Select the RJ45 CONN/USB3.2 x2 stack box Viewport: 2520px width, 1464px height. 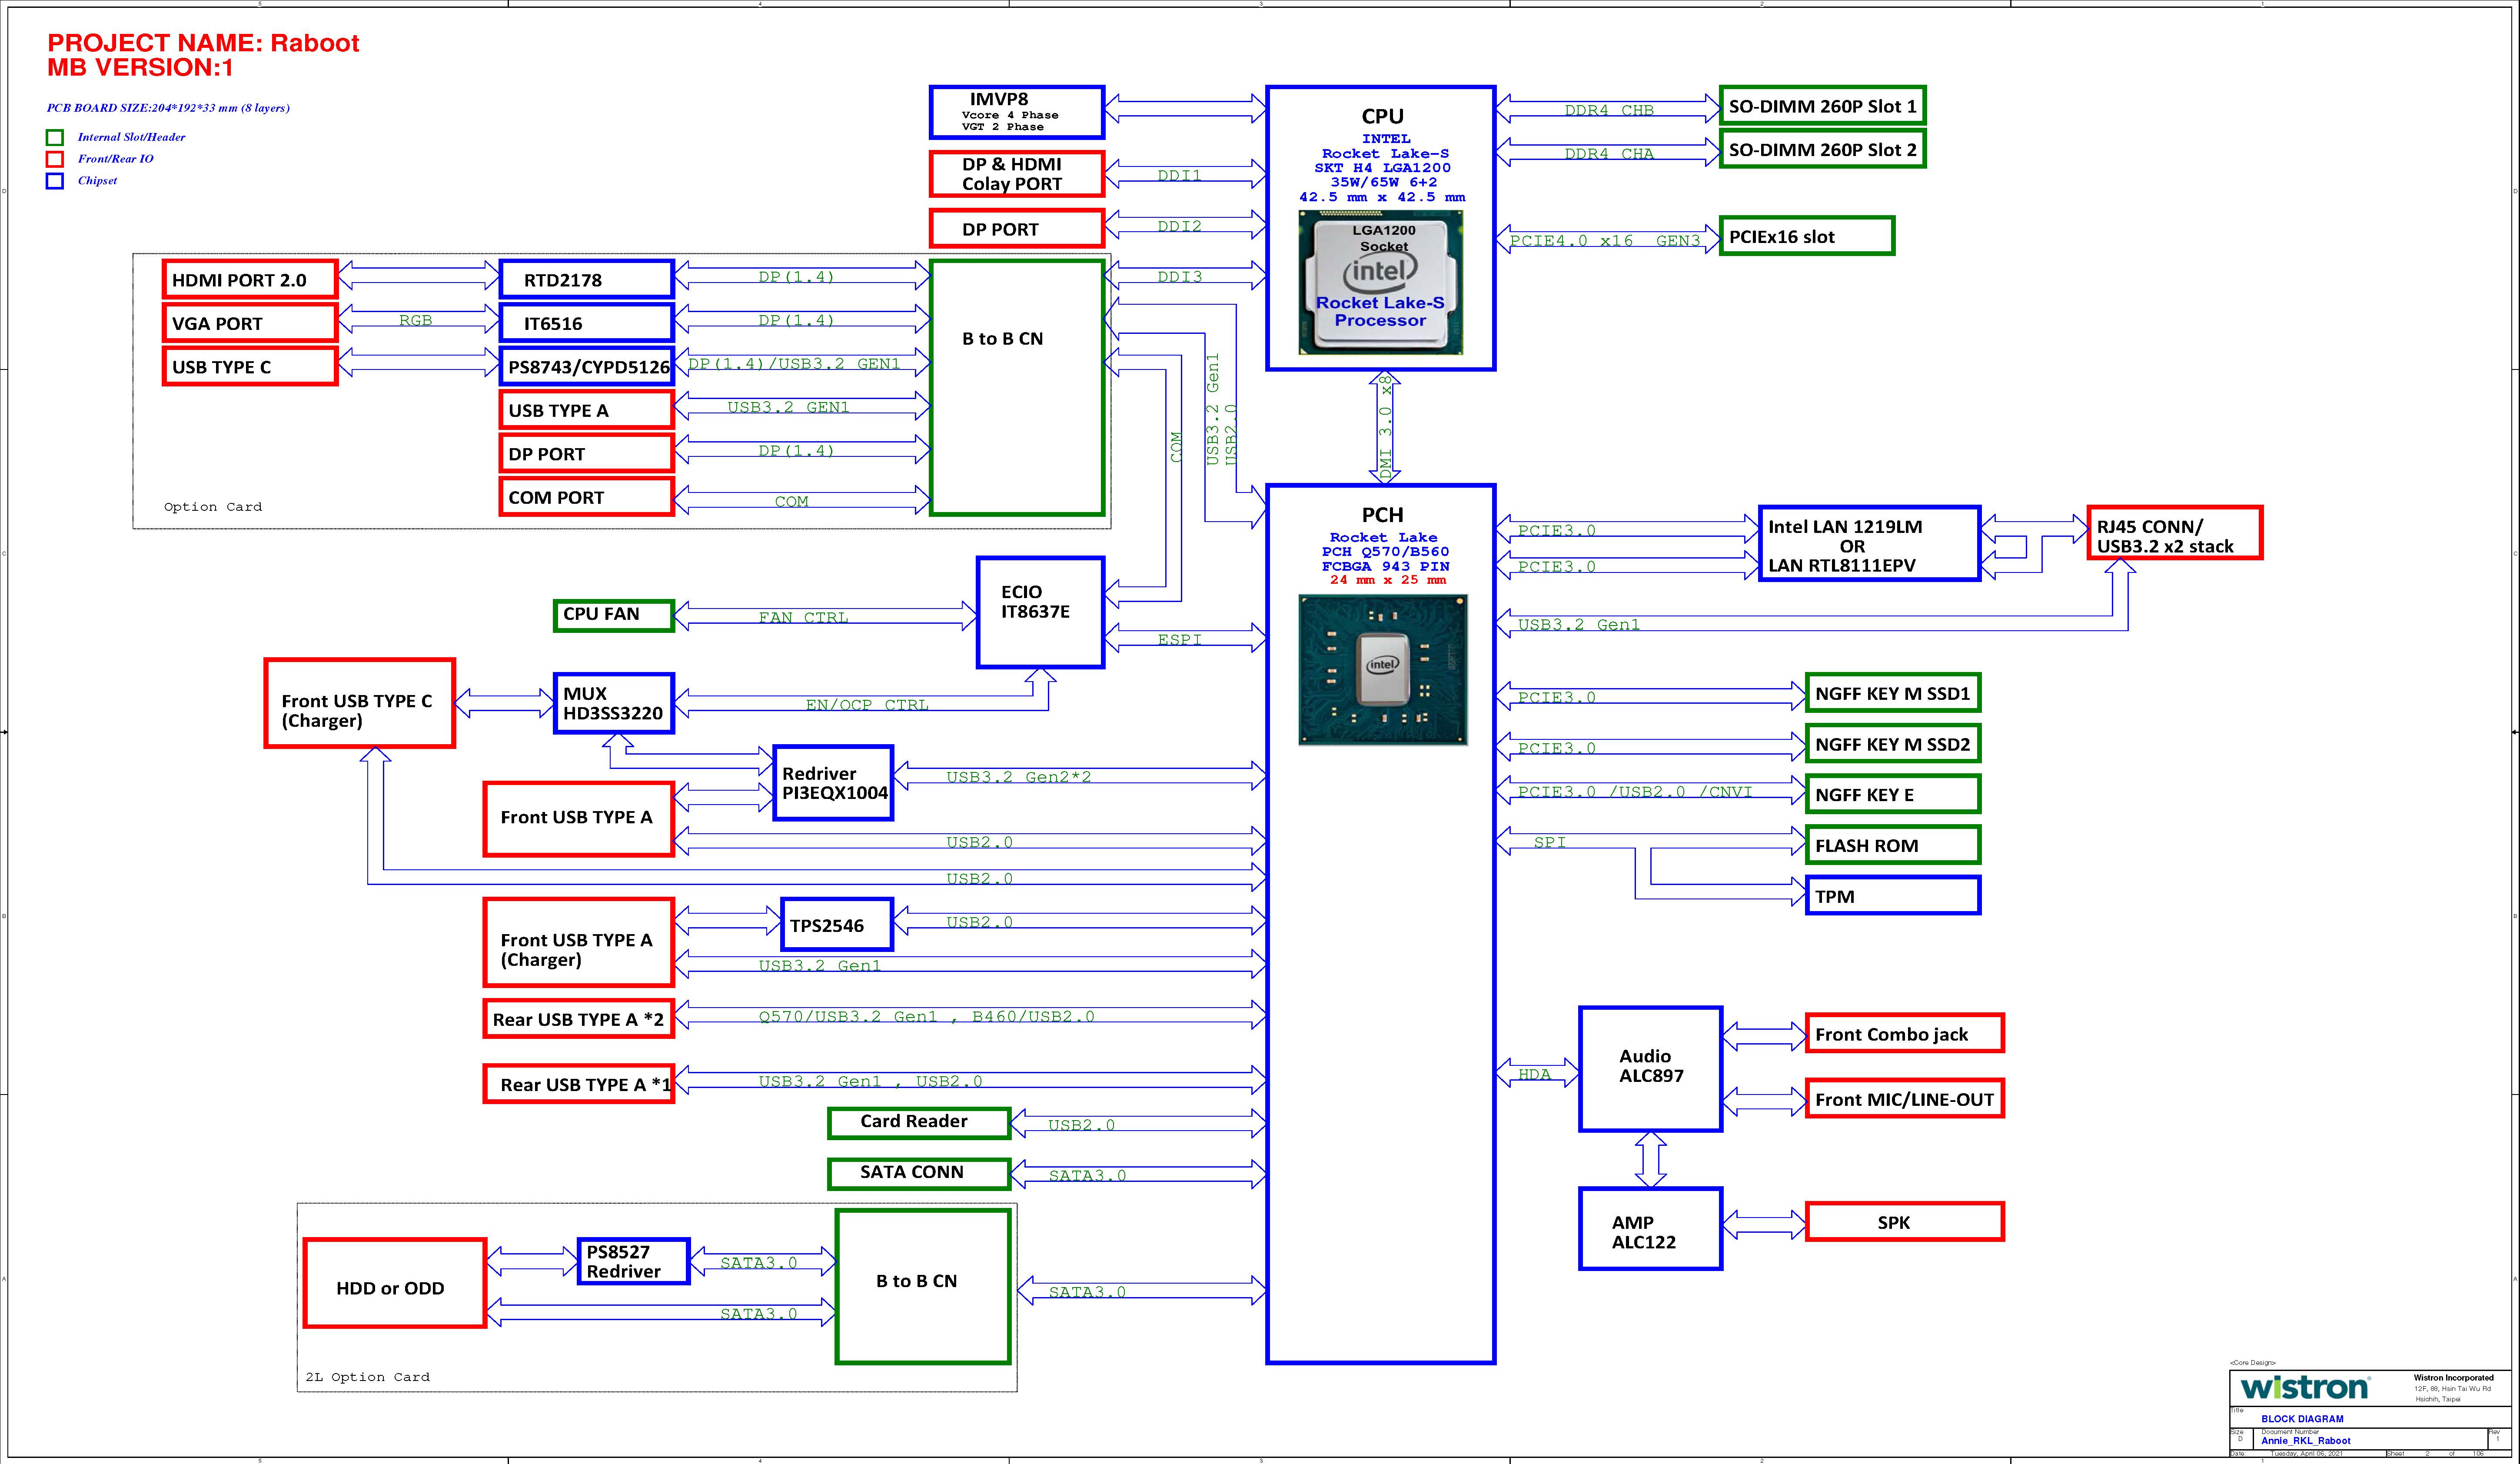tap(2174, 534)
